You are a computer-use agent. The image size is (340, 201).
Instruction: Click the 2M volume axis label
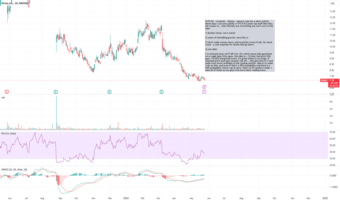[331, 123]
